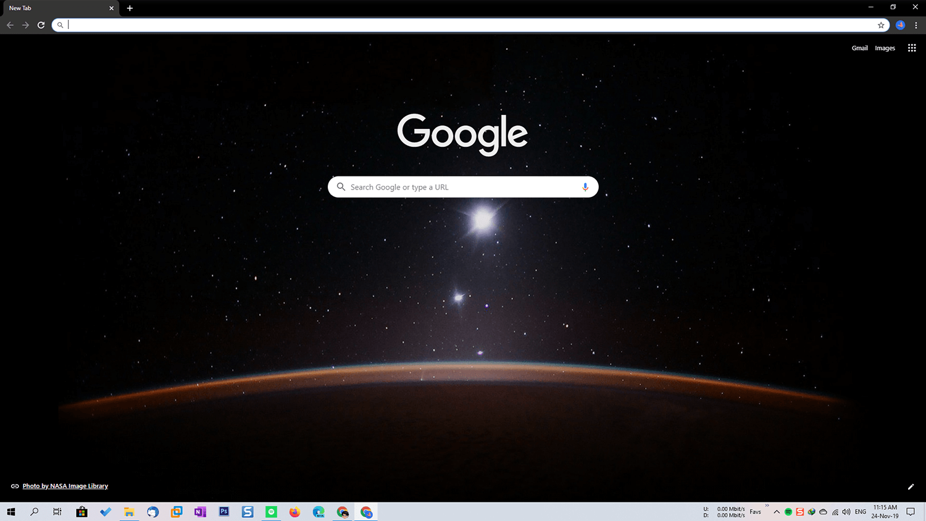
Task: Open Microsoft To Do checkmark app
Action: click(x=106, y=512)
